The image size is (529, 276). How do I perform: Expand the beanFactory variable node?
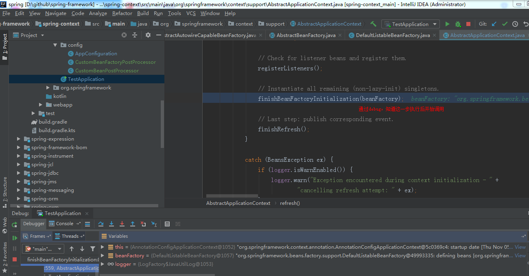103,255
